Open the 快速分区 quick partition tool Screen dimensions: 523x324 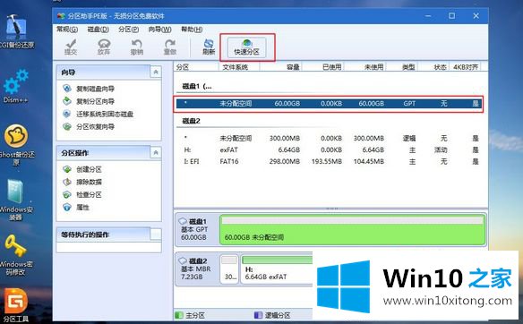246,47
